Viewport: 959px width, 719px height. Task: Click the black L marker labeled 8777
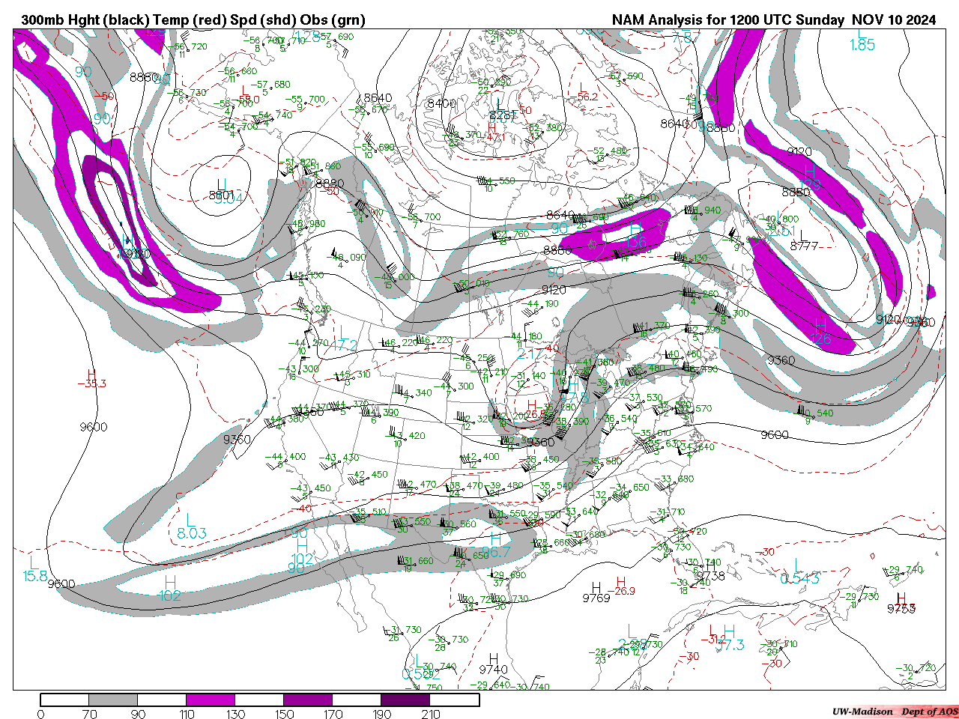(804, 235)
